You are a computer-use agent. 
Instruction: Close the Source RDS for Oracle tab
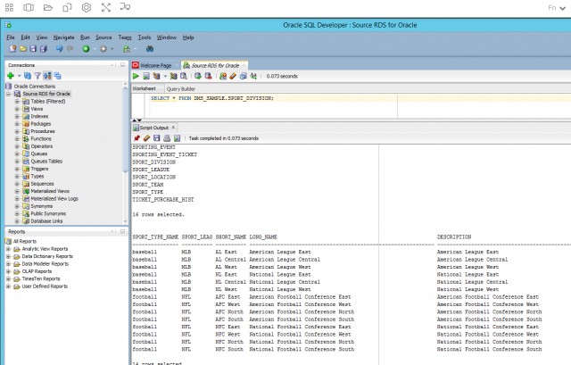(x=244, y=65)
